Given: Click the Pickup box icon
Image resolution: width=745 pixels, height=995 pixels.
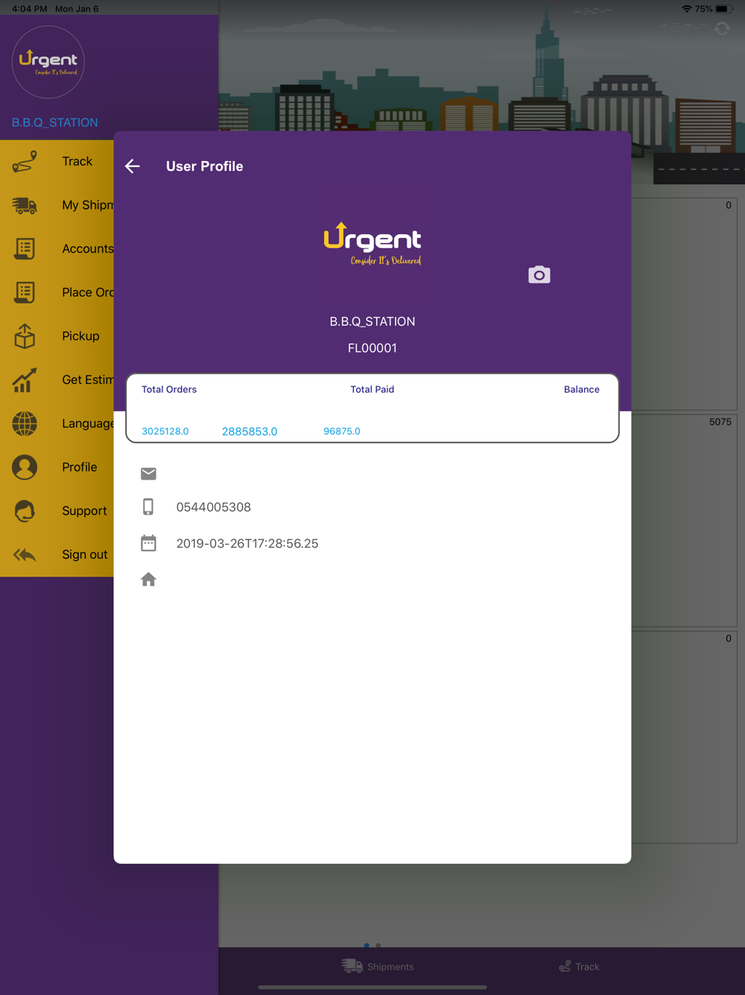Looking at the screenshot, I should (25, 336).
